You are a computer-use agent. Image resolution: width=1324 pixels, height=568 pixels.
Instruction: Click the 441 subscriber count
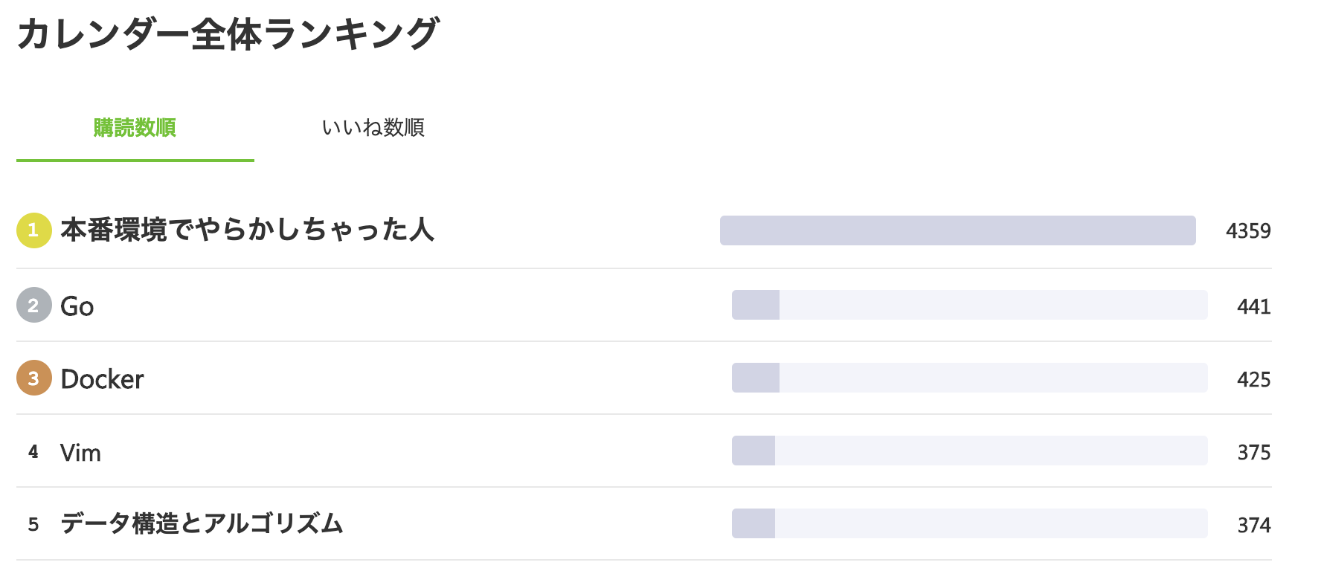pyautogui.click(x=1253, y=306)
